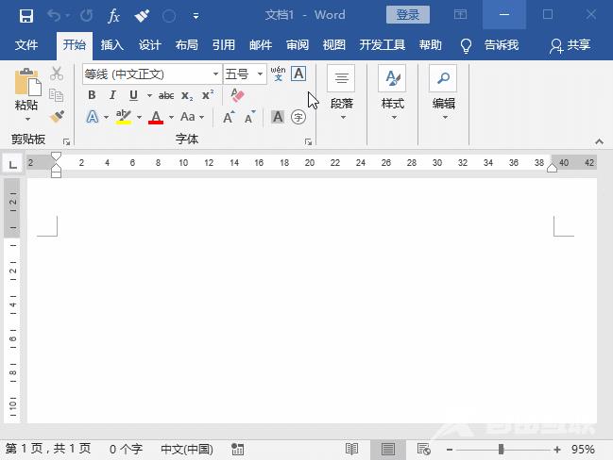Click the 登录 sign-in button

(x=407, y=15)
